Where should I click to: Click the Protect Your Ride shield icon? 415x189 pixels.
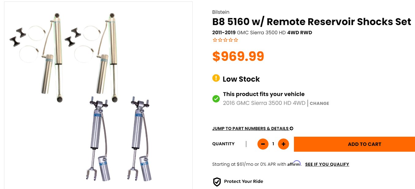pos(217,182)
